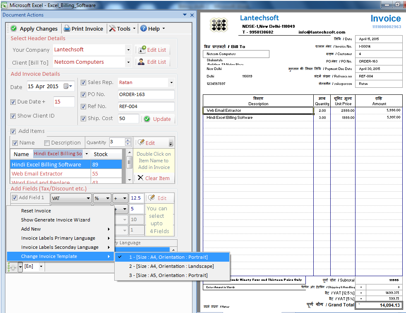This screenshot has height=313, width=406.
Task: Click the Client Edit List person icon
Action: (x=141, y=62)
